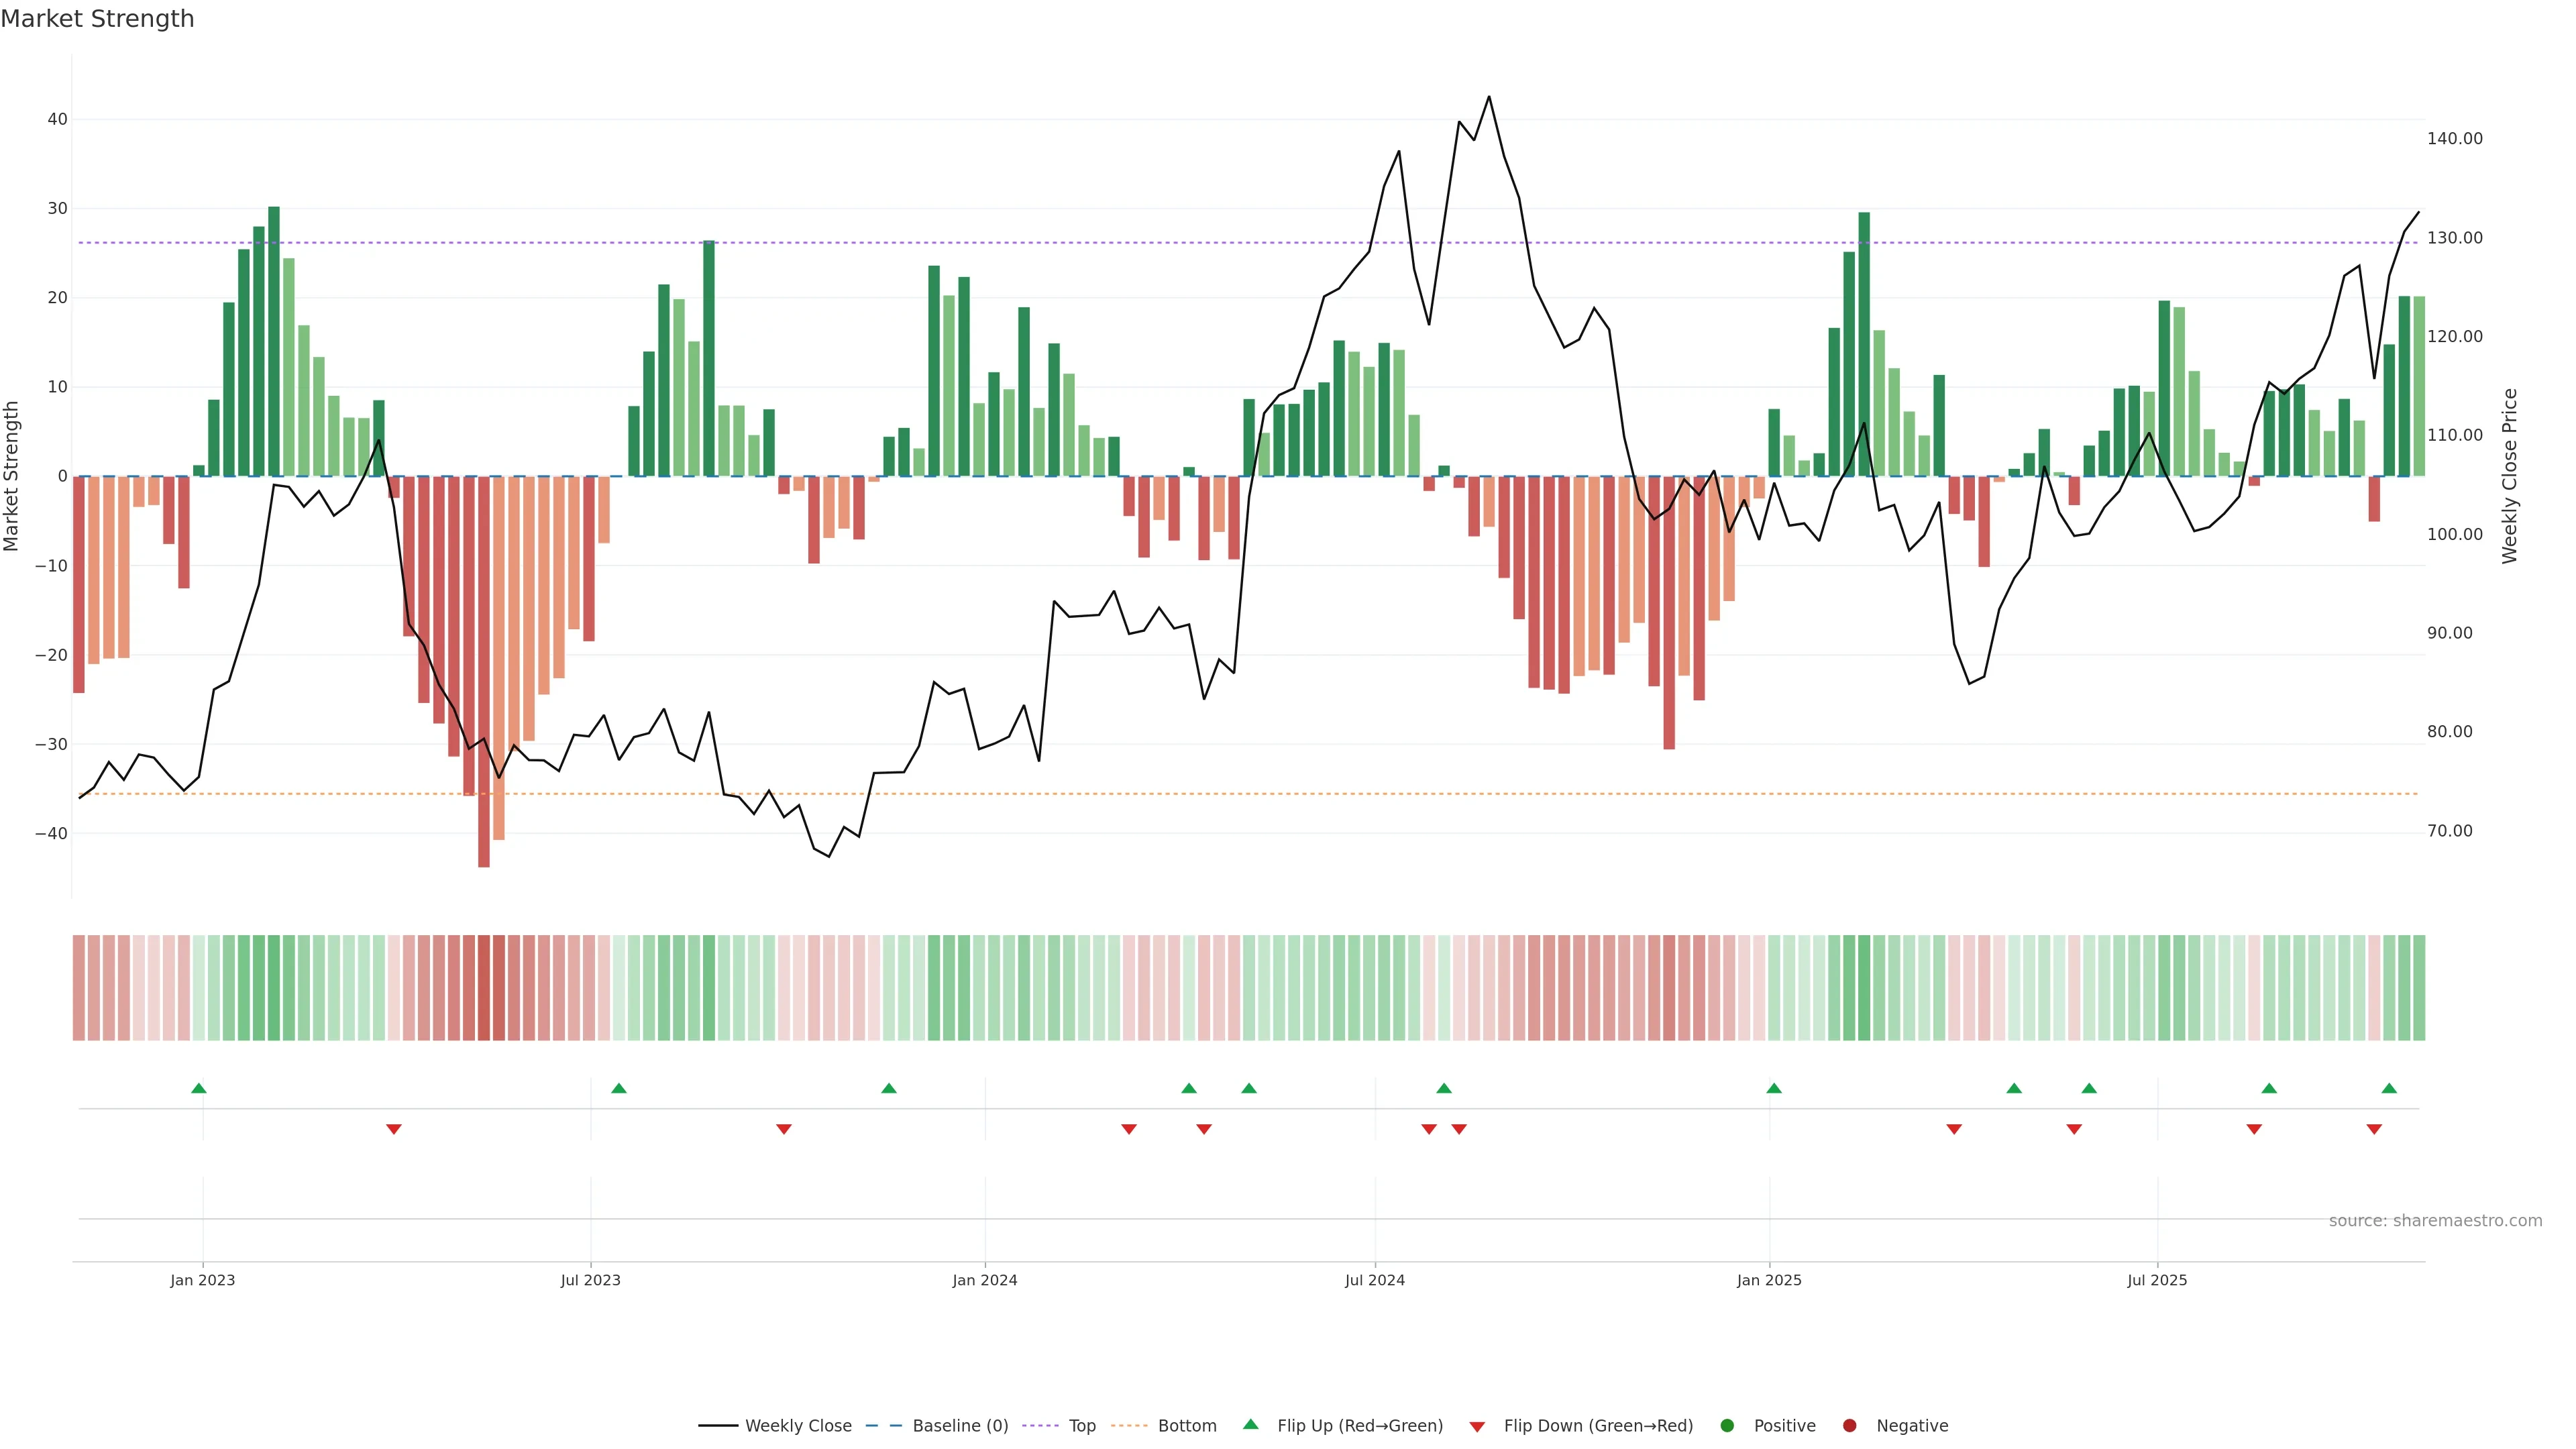Viewport: 2576px width, 1449px height.
Task: Click the Jan 2023 x-axis label
Action: (x=202, y=1280)
